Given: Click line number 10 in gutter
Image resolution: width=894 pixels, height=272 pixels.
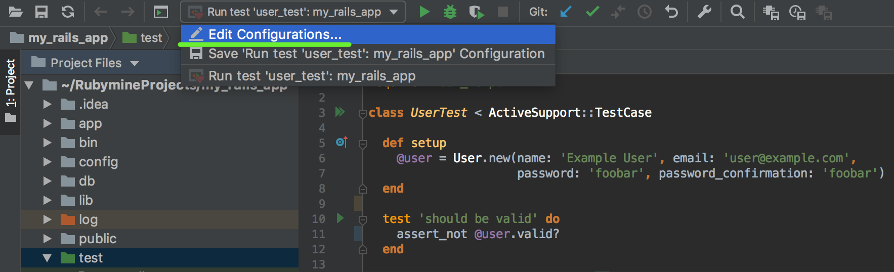Looking at the screenshot, I should pyautogui.click(x=318, y=219).
